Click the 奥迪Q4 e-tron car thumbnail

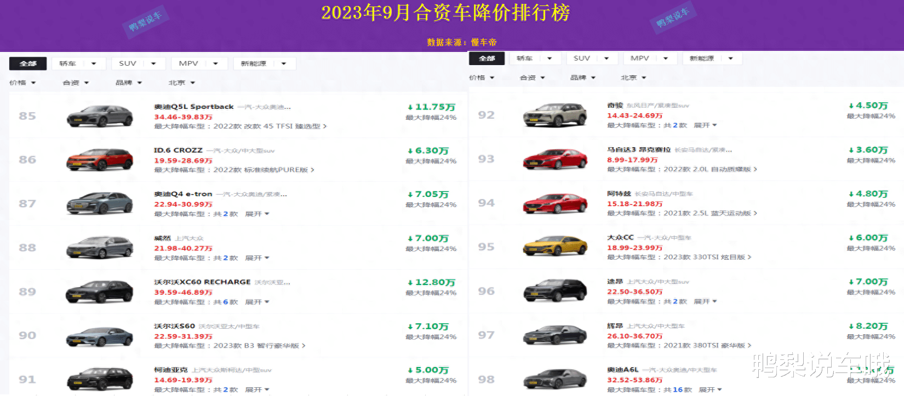pyautogui.click(x=100, y=203)
